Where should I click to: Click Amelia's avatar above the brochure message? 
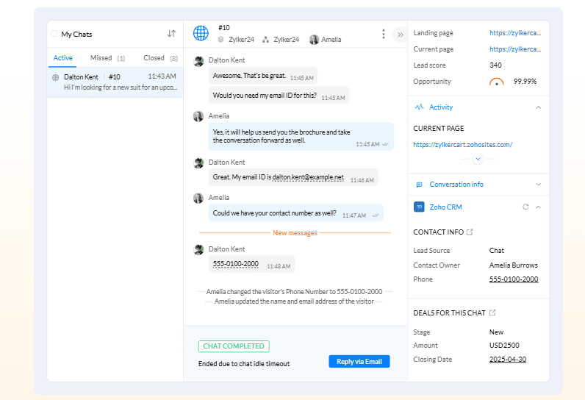(x=198, y=116)
